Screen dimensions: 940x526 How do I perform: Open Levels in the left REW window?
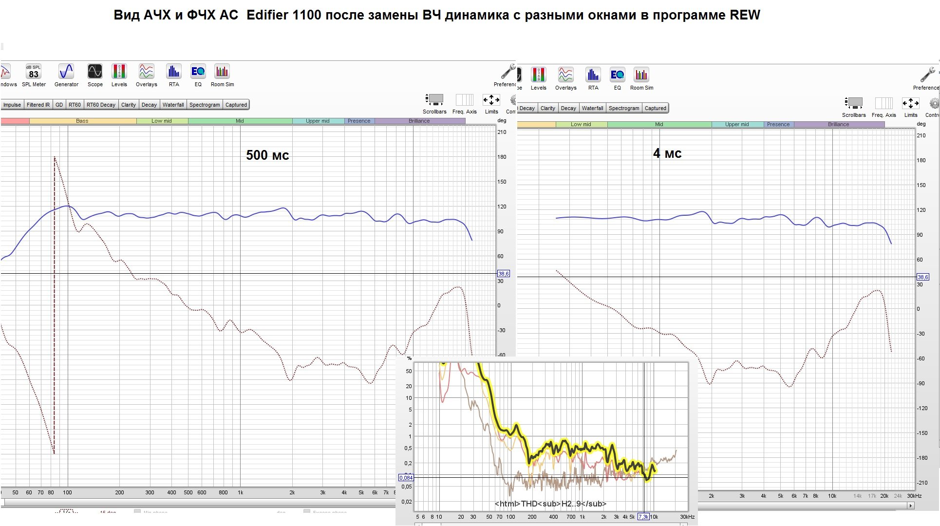coord(119,75)
